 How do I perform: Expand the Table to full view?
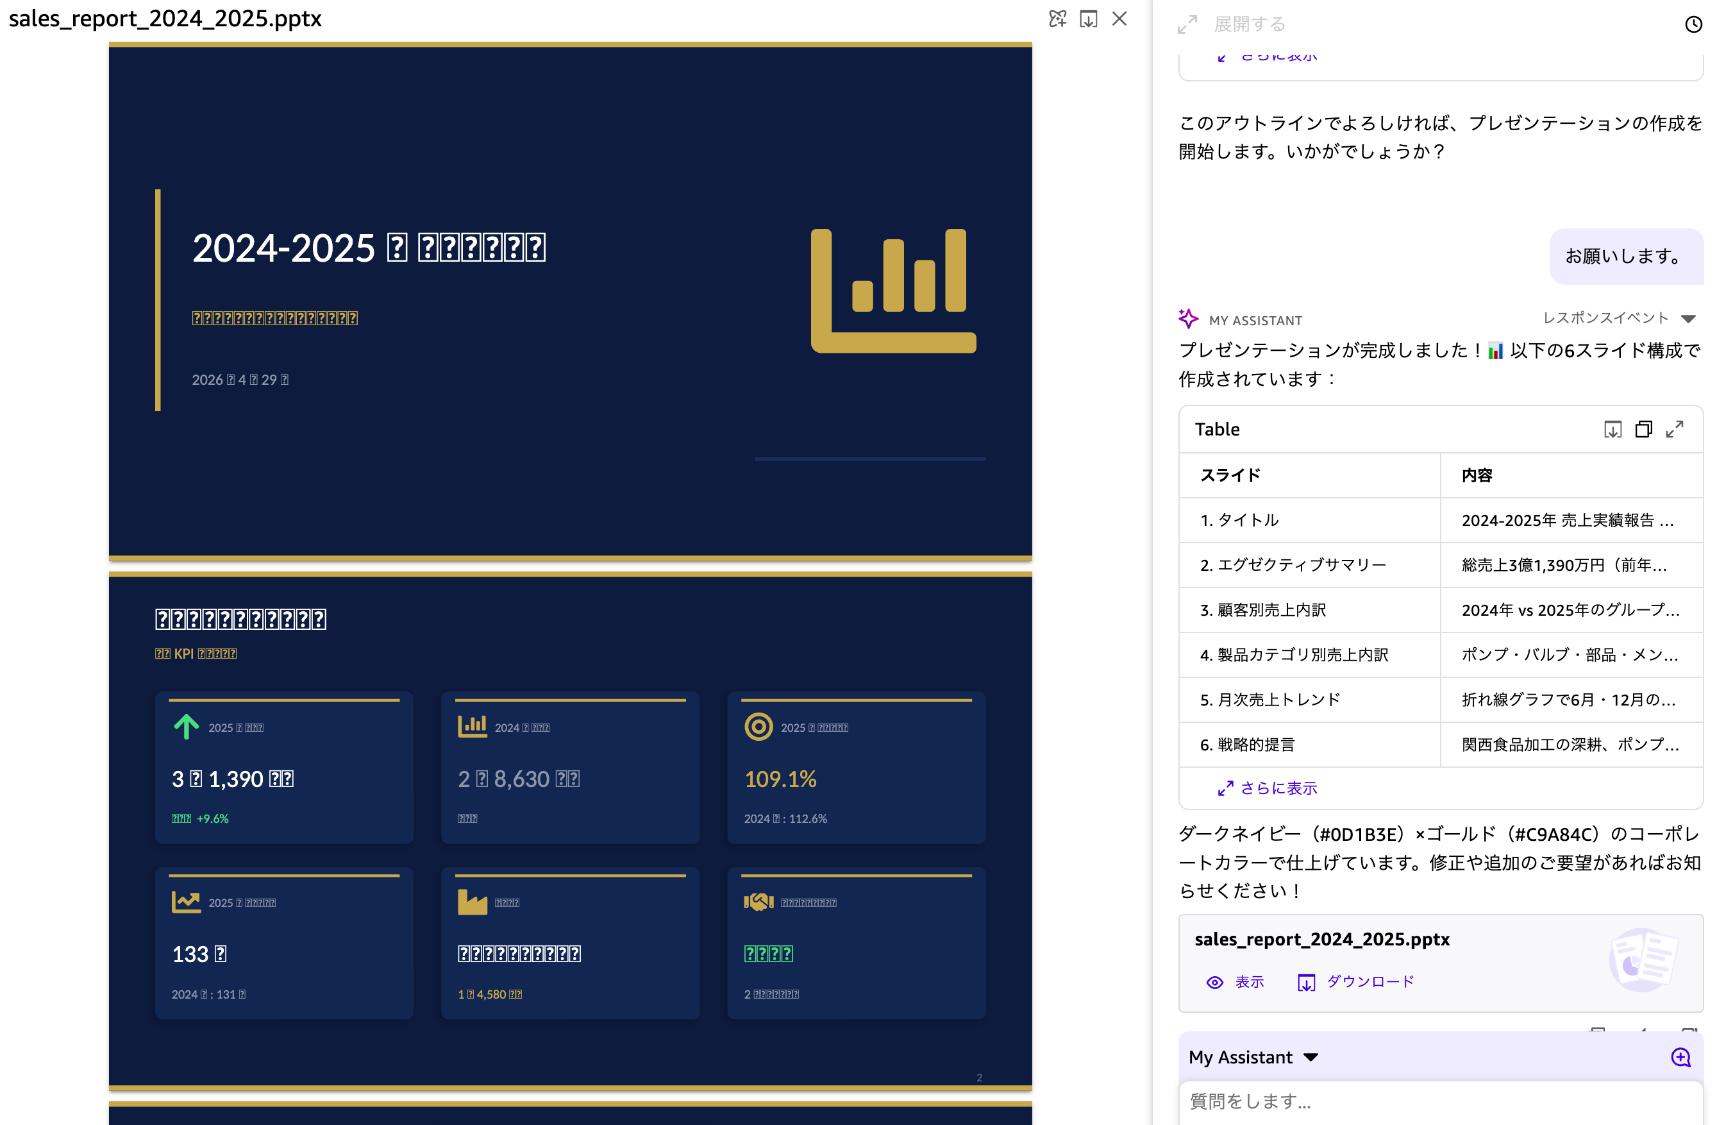(x=1675, y=429)
